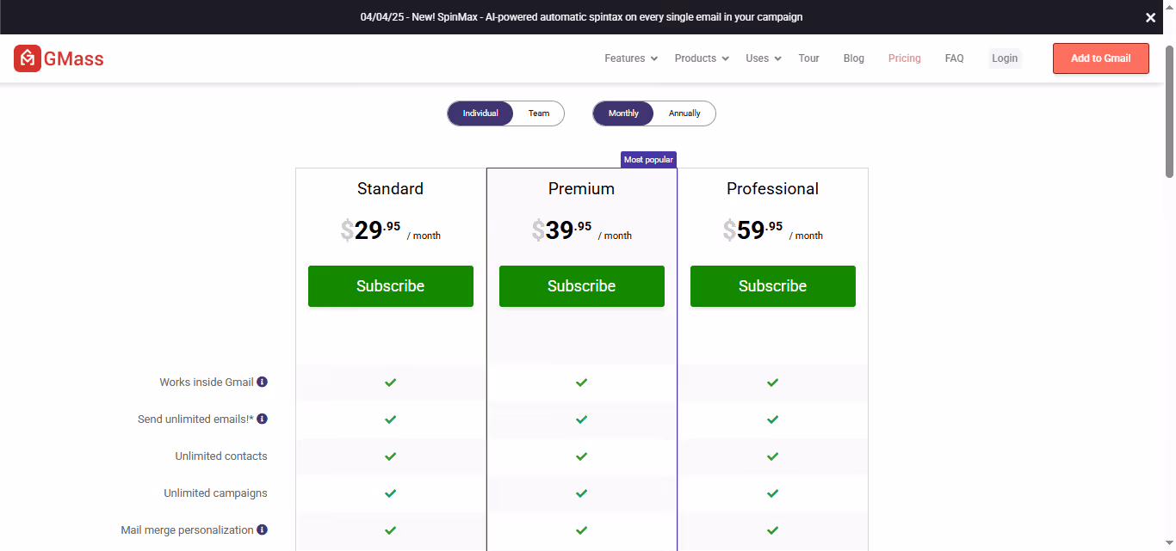Click the Premium plan Mail merge personalization checkmark
This screenshot has height=551, width=1176.
(x=581, y=530)
